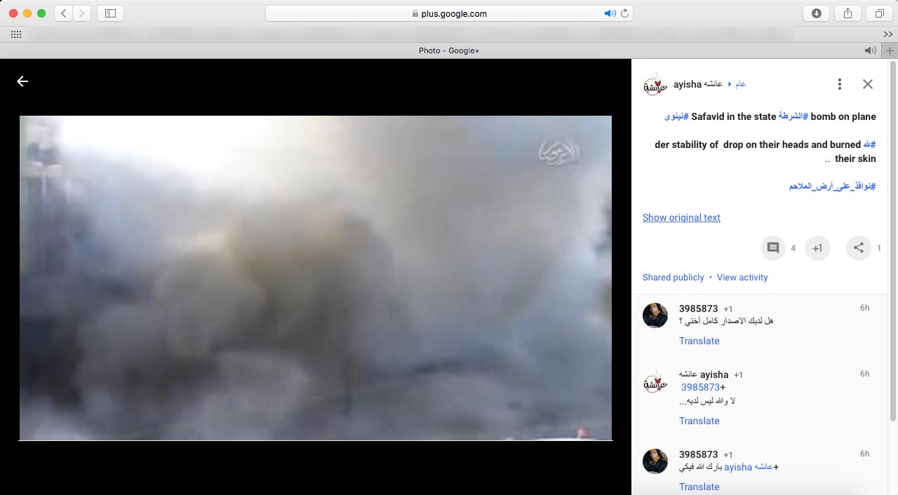The width and height of the screenshot is (898, 495).
Task: Open the comments bubble icon on the post
Action: point(772,248)
